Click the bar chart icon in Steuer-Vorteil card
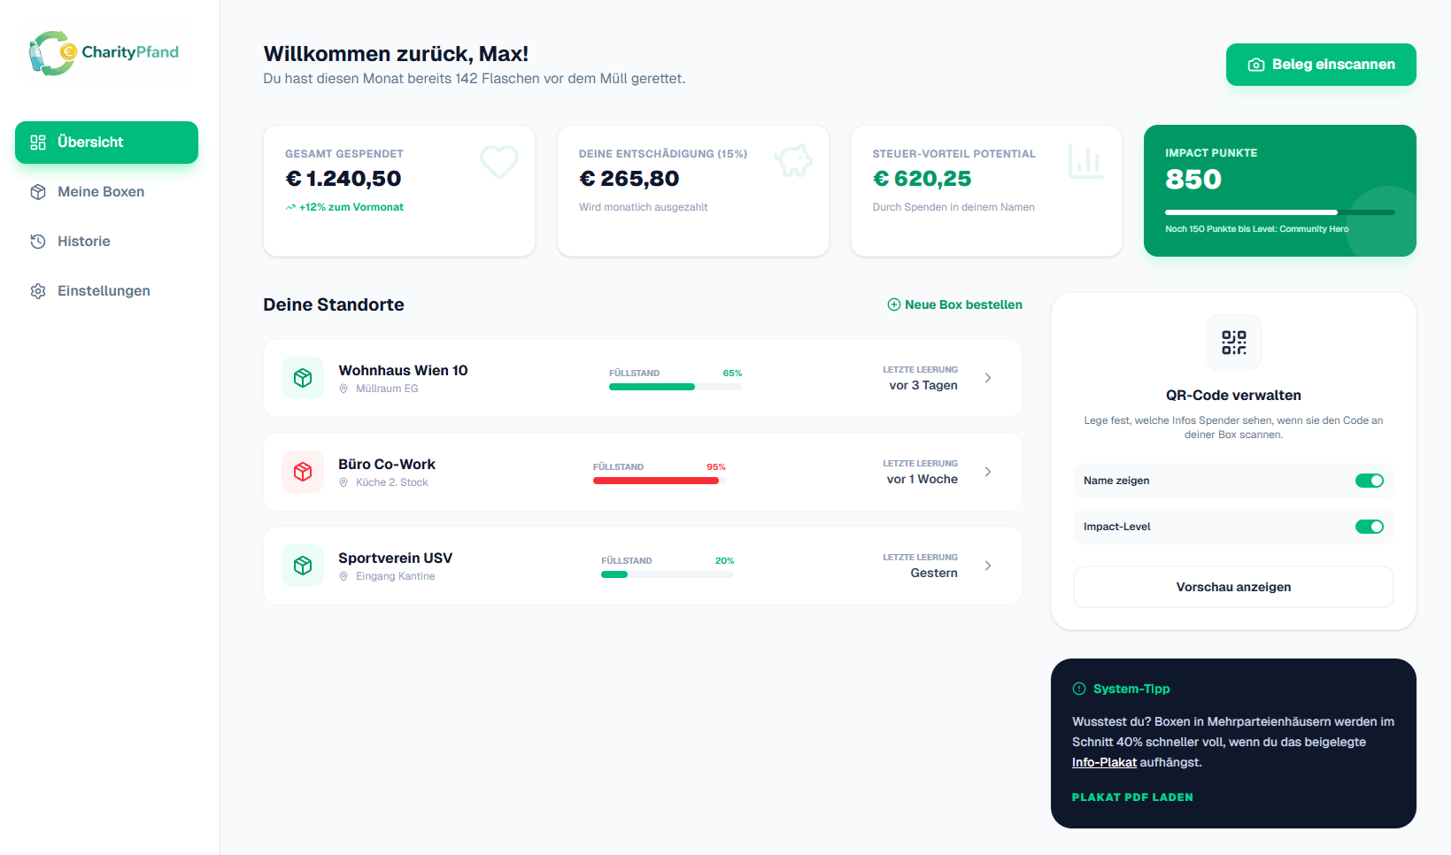 pos(1085,161)
